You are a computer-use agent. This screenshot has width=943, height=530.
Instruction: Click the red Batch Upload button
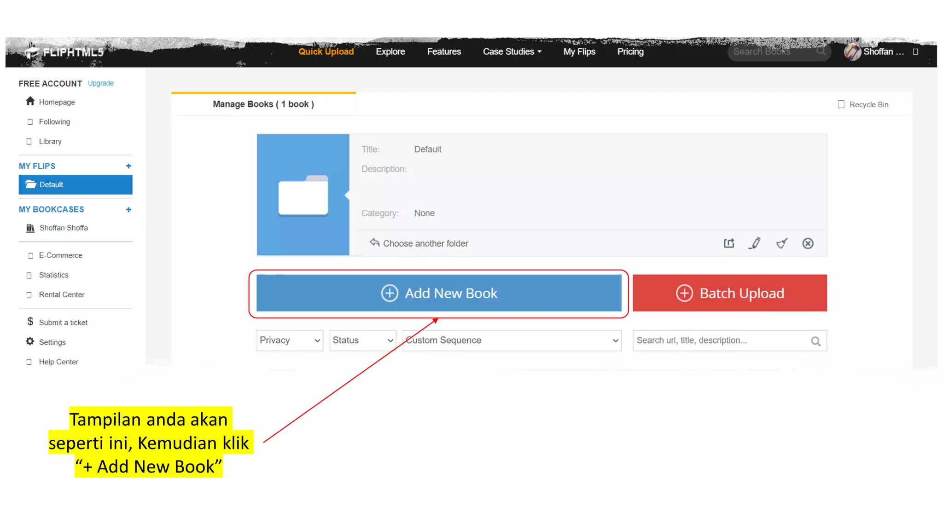pos(729,293)
